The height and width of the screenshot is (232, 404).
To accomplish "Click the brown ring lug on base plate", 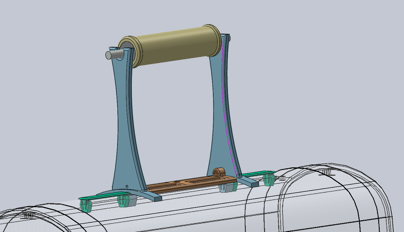I will click(x=219, y=172).
